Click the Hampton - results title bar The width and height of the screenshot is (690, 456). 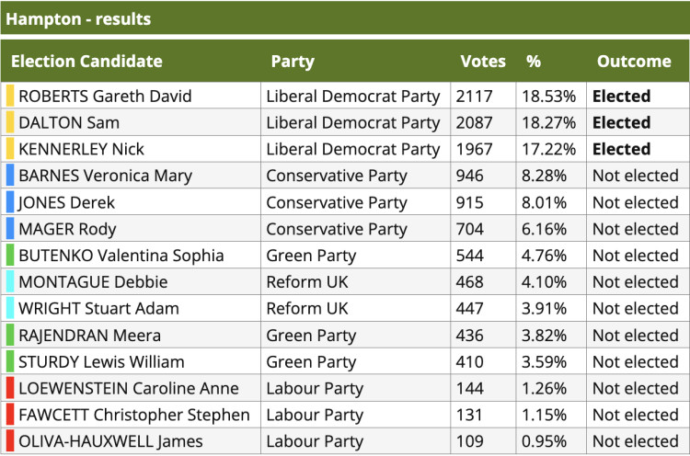(345, 19)
